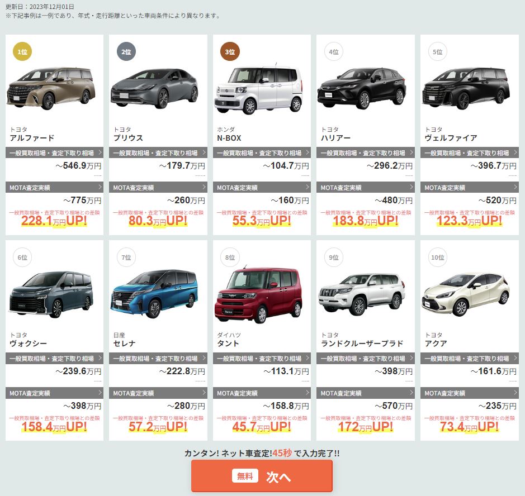The width and height of the screenshot is (525, 496).
Task: Expand アクア 一般買取相場・査定下取り相場 chevron
Action: (x=515, y=358)
